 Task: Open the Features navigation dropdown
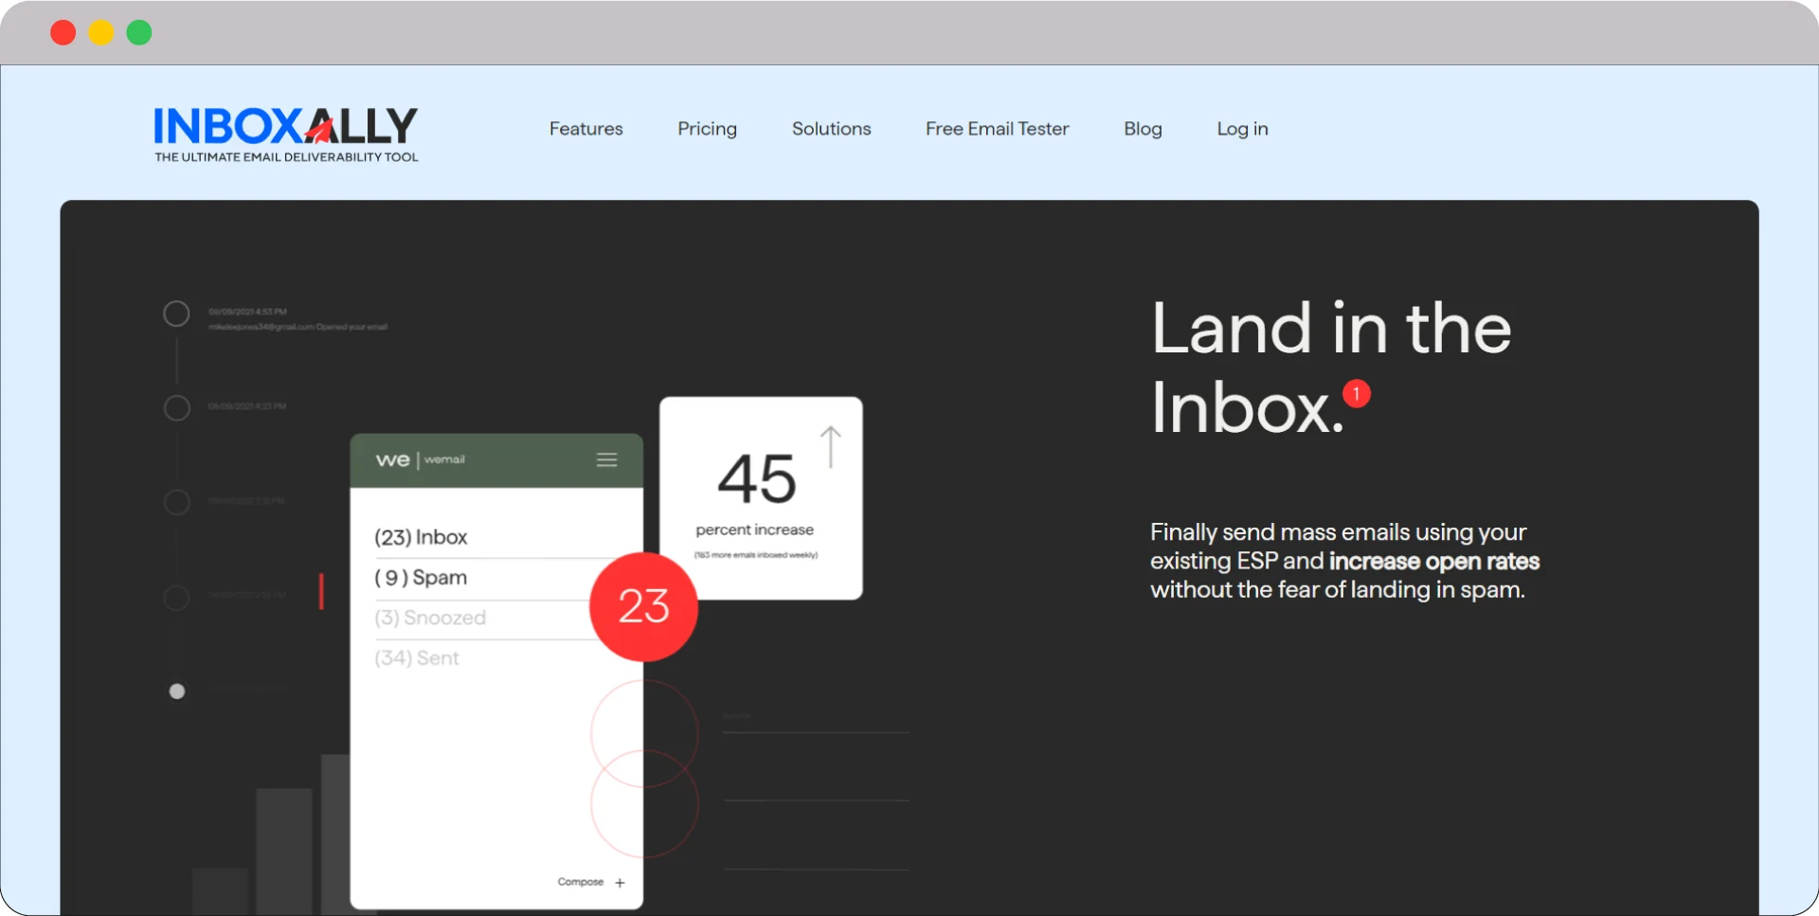585,129
